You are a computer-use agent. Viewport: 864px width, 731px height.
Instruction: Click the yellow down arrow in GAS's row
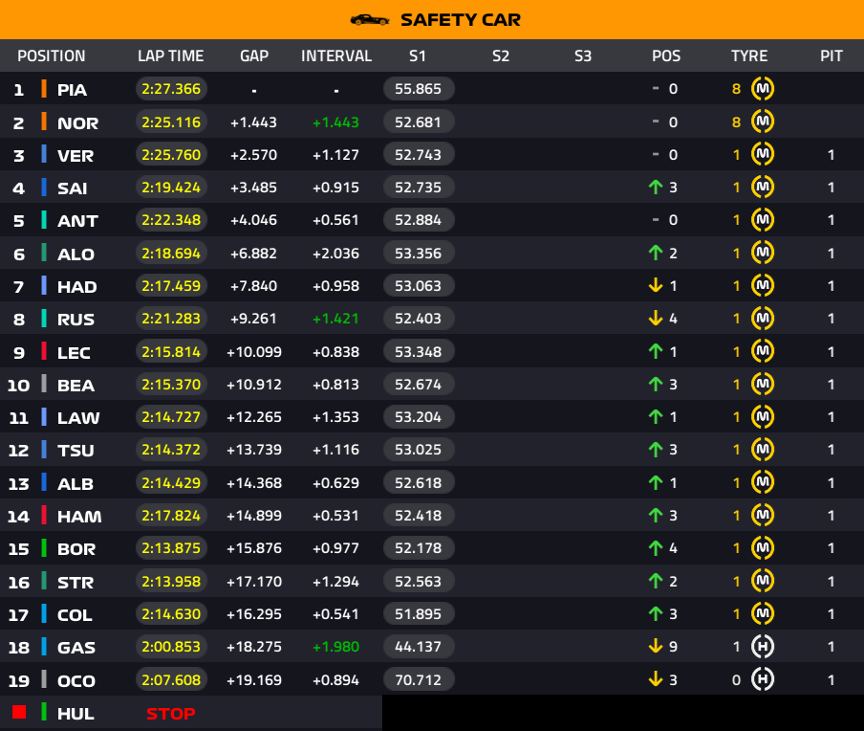pos(656,646)
